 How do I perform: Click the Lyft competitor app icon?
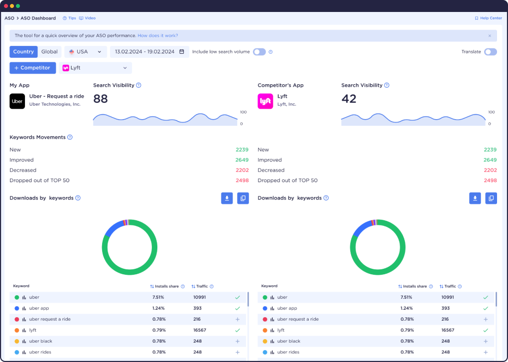(265, 101)
